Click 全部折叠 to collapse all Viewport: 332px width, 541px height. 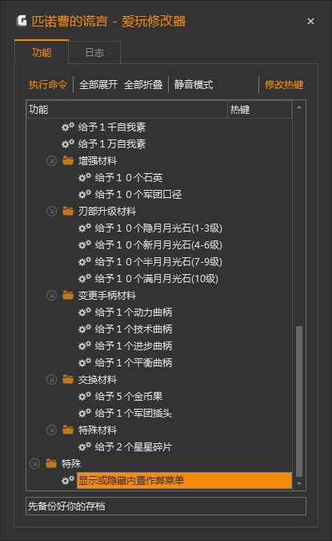(x=143, y=84)
